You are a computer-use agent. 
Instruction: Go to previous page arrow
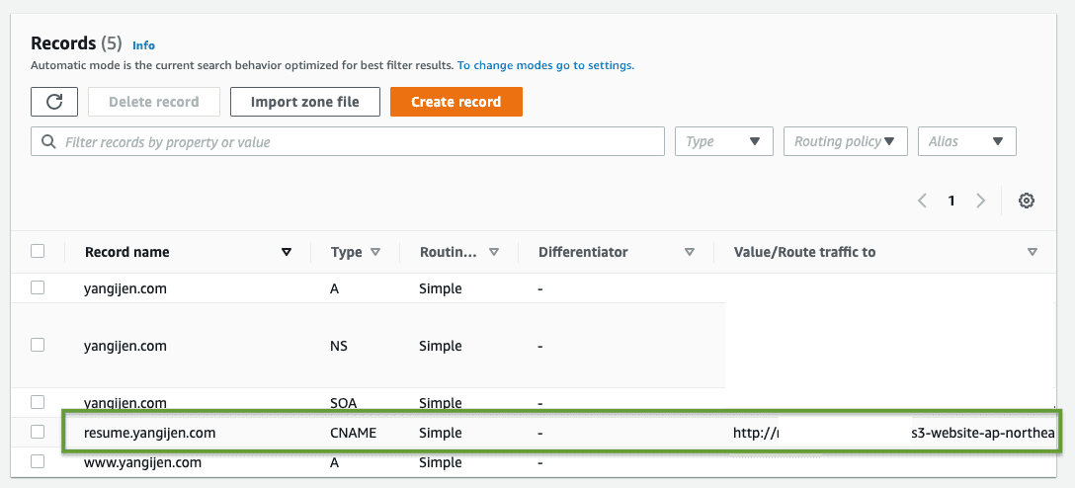(x=922, y=201)
